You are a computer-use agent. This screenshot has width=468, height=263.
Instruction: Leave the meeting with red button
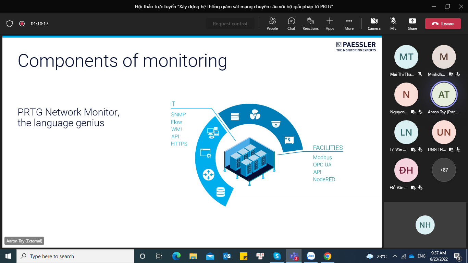tap(443, 24)
